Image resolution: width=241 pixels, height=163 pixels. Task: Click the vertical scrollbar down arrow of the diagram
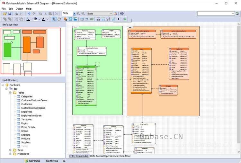pyautogui.click(x=239, y=152)
